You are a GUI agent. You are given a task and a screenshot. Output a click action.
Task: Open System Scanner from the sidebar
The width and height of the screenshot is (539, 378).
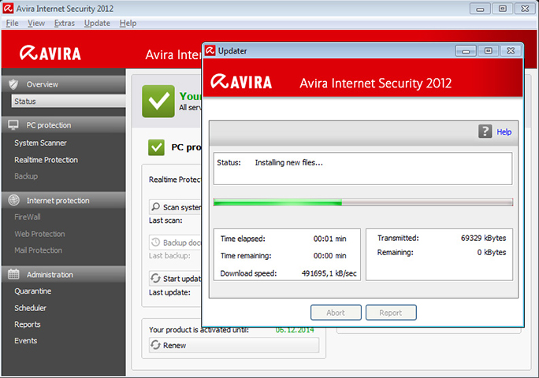coord(40,143)
